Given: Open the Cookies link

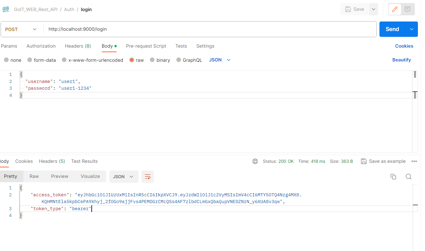Looking at the screenshot, I should pos(404,46).
